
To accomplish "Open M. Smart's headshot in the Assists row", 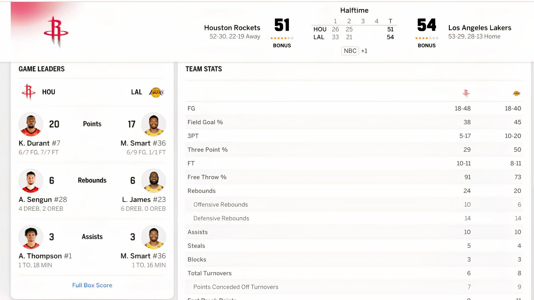I will (x=154, y=237).
